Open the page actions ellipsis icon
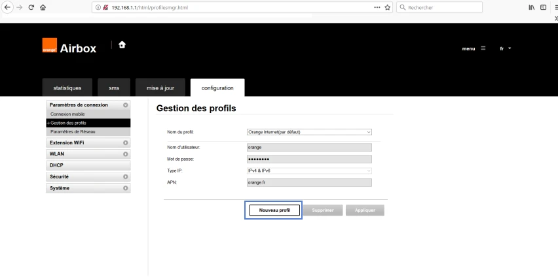The image size is (558, 279). click(377, 7)
